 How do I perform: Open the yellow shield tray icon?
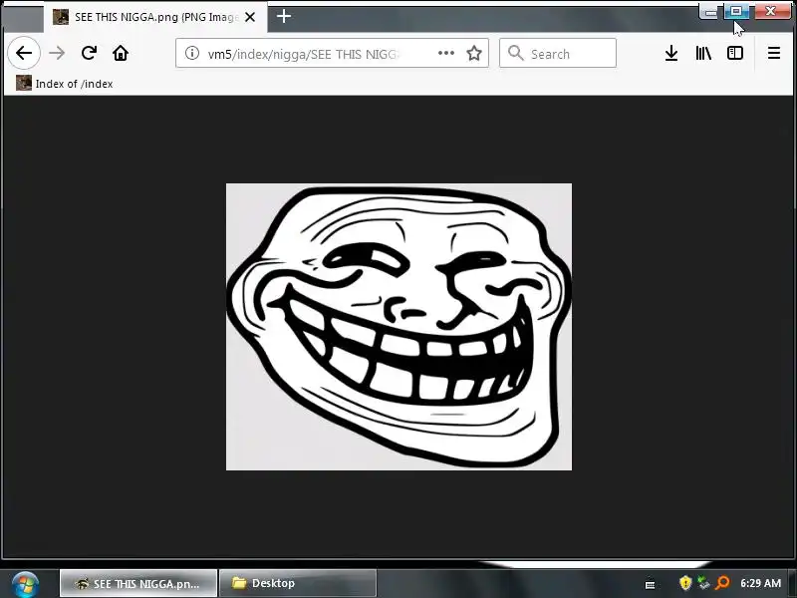click(x=685, y=583)
